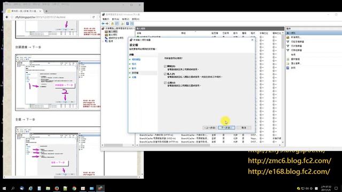Open notification center icon in system tray
Screen dimensions: 342x192
336,188
